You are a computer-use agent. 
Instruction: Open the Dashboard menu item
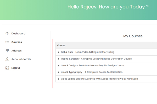pyautogui.click(x=18, y=34)
